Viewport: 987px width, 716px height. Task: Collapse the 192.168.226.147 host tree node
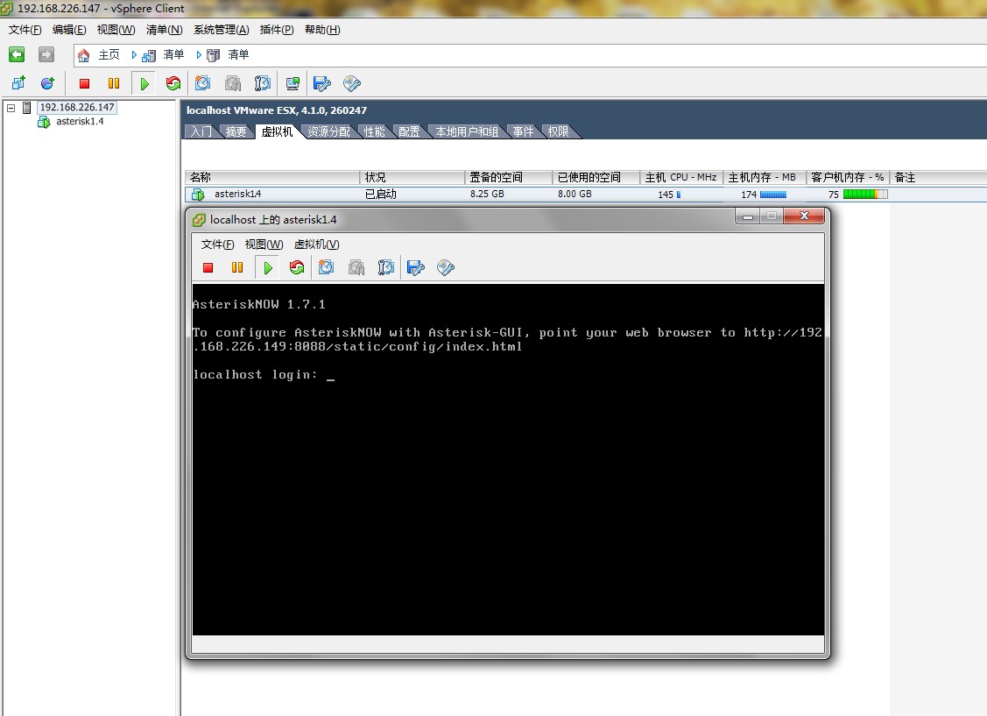click(x=11, y=108)
